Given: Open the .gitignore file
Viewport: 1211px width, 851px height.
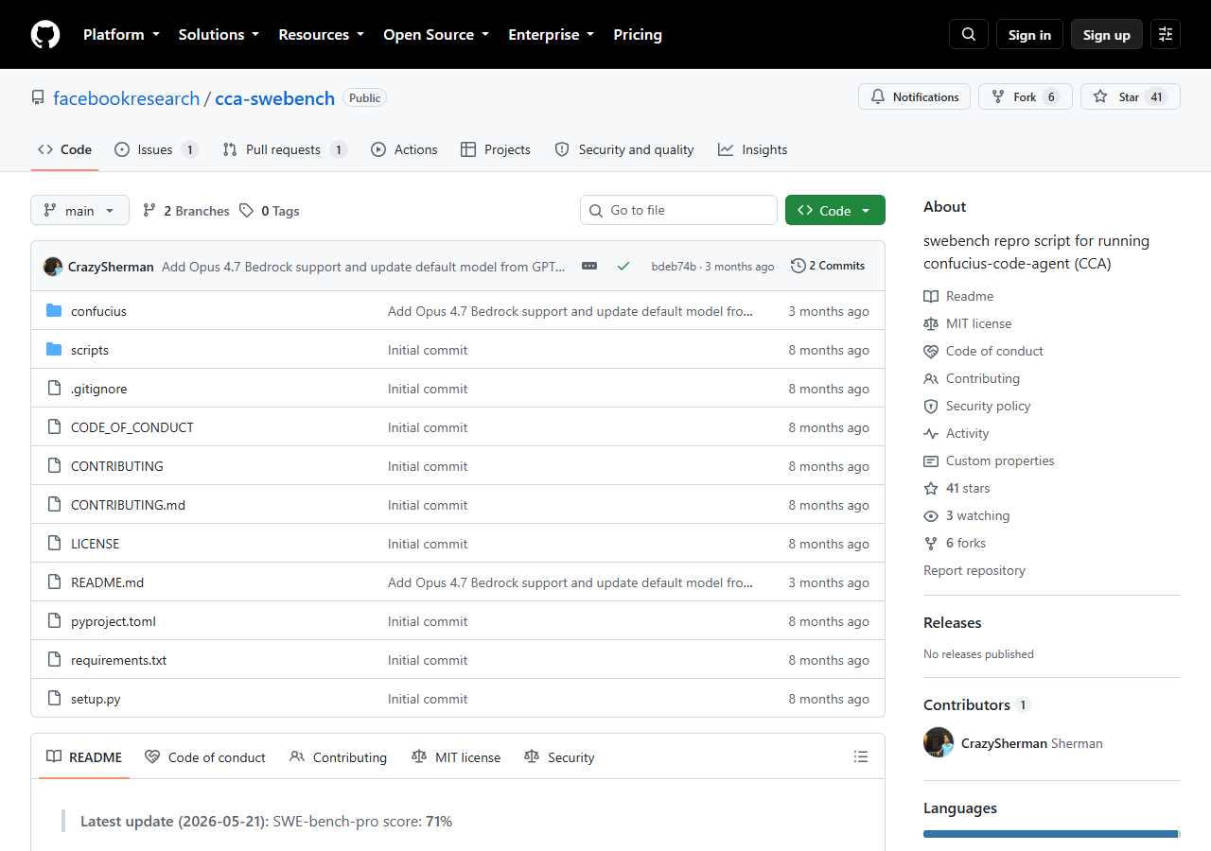Looking at the screenshot, I should click(98, 389).
